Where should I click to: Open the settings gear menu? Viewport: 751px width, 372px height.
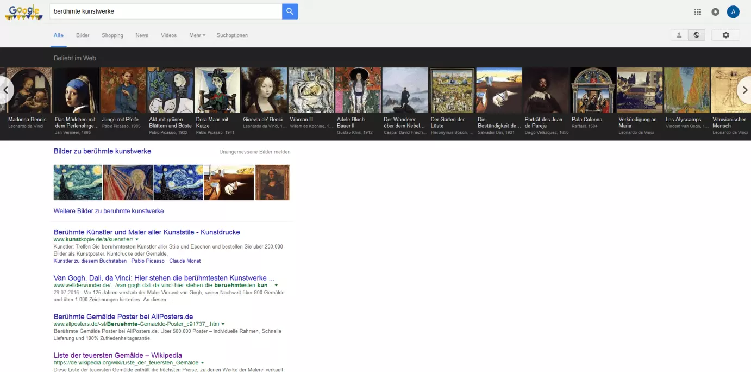(725, 35)
